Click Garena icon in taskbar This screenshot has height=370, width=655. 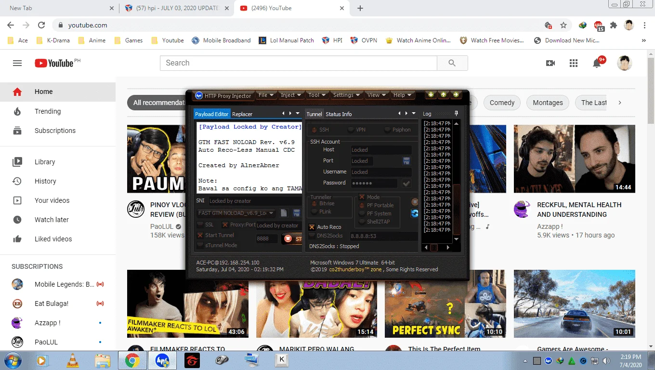pos(192,360)
